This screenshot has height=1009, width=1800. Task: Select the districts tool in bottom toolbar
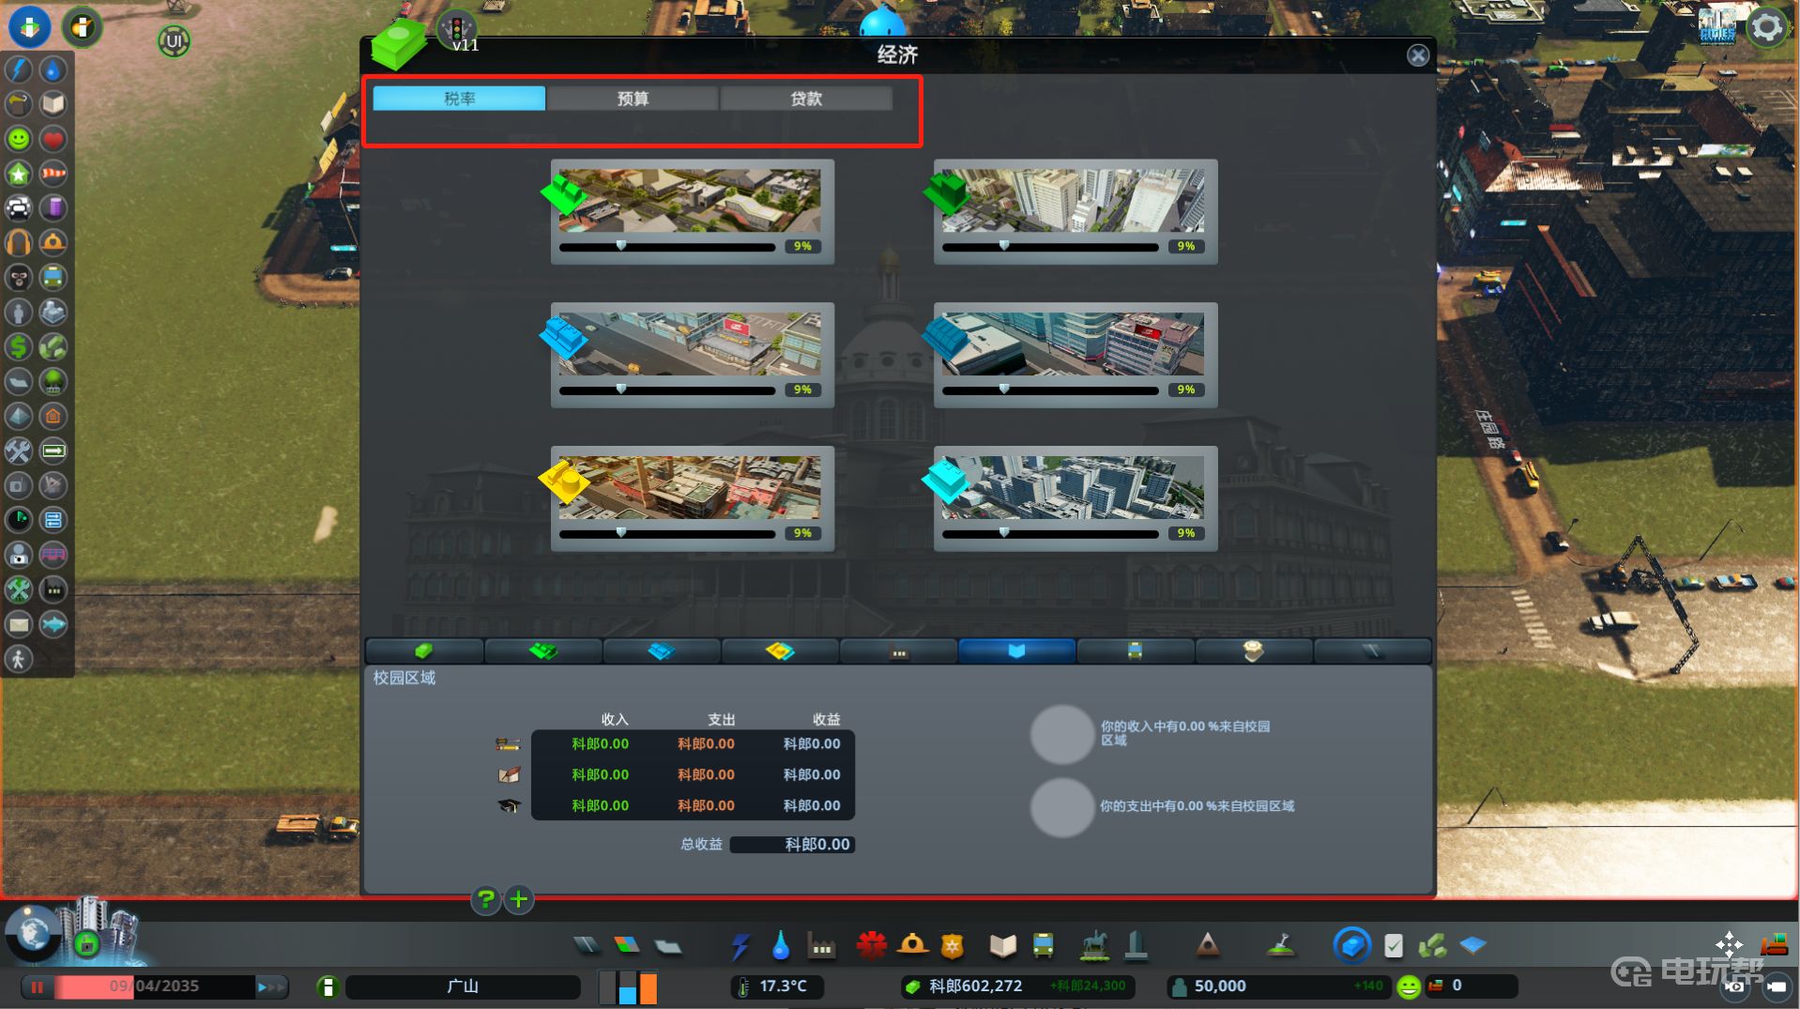pos(667,945)
